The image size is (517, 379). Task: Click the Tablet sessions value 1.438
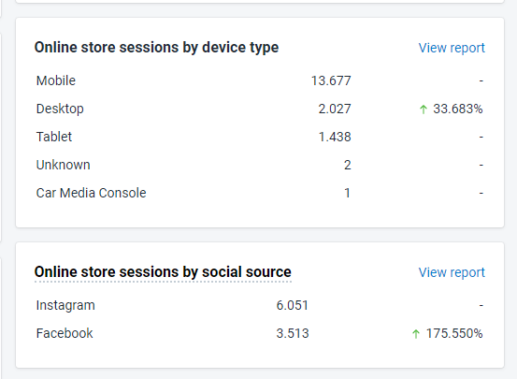(x=335, y=137)
